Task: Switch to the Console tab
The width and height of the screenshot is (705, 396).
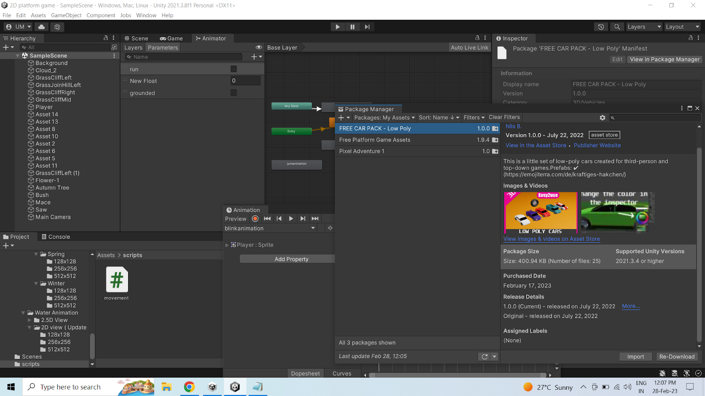Action: [x=56, y=237]
